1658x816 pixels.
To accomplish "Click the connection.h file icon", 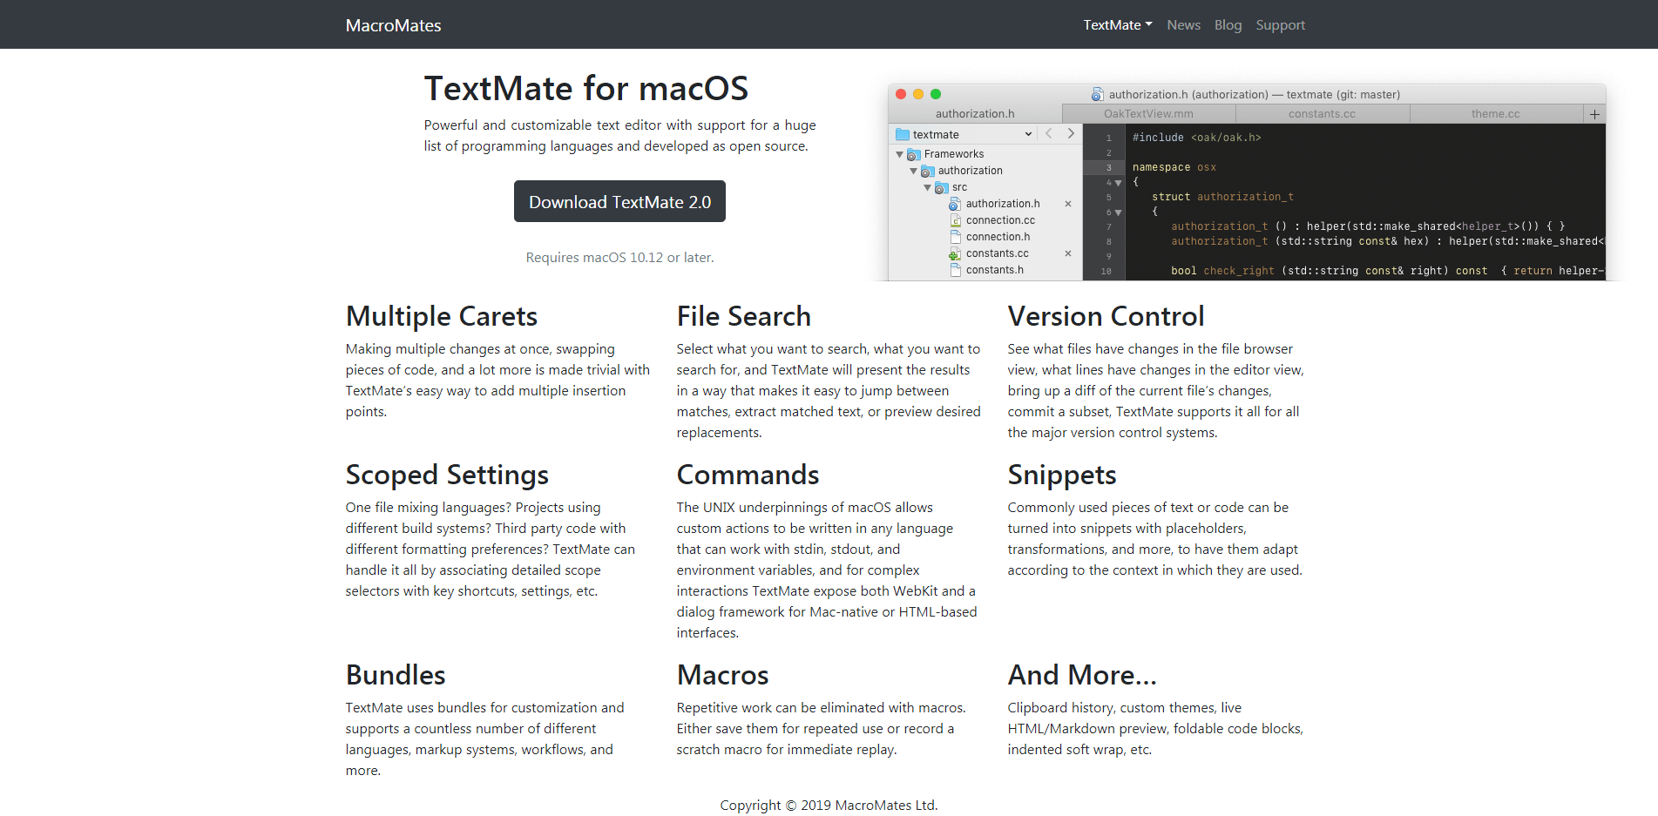I will (955, 237).
